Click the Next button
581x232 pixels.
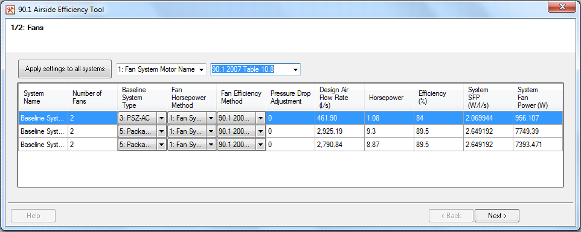(x=497, y=216)
